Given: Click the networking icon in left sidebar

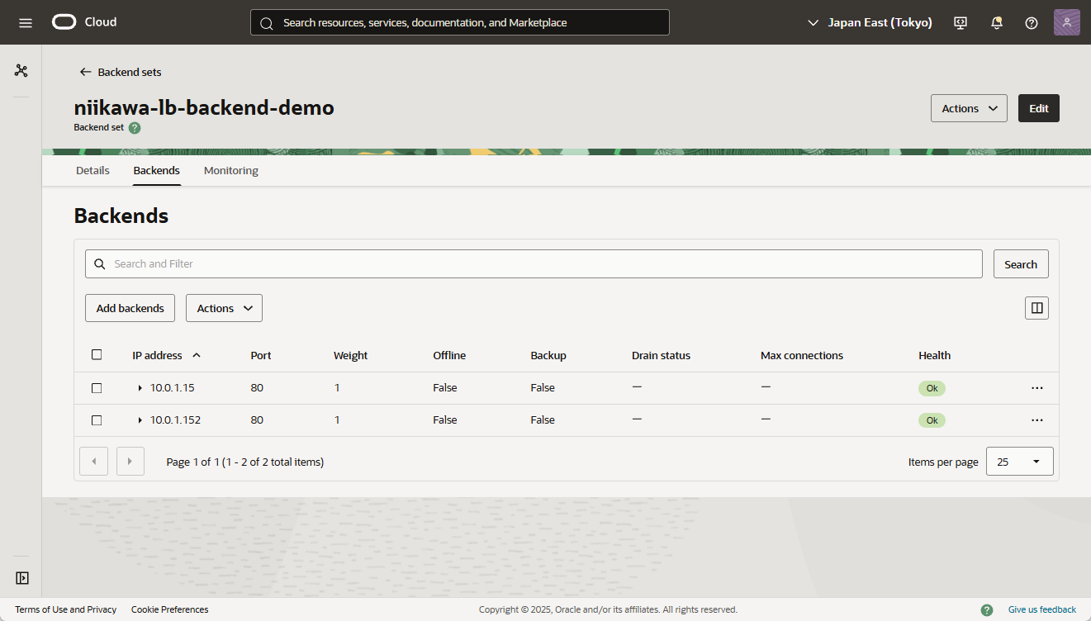Looking at the screenshot, I should point(21,71).
